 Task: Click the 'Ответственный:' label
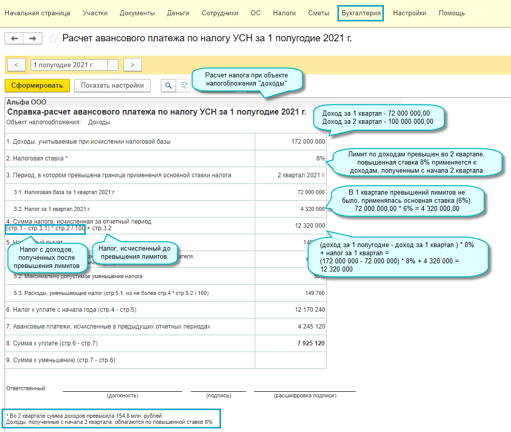point(27,388)
